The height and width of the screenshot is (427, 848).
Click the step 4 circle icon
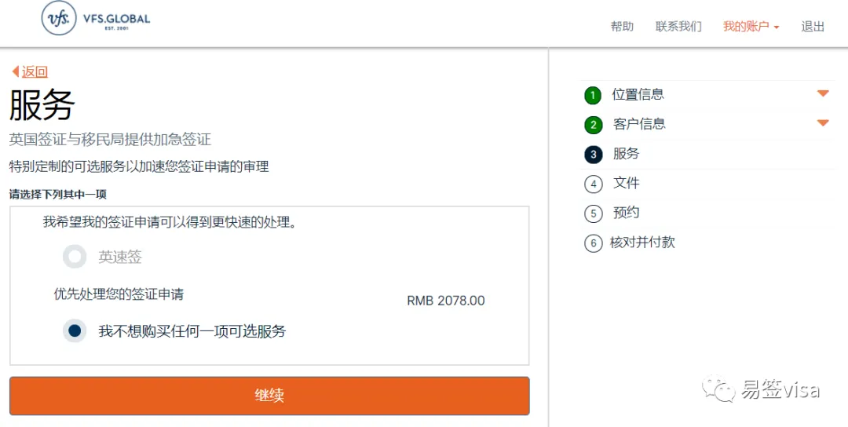[593, 184]
